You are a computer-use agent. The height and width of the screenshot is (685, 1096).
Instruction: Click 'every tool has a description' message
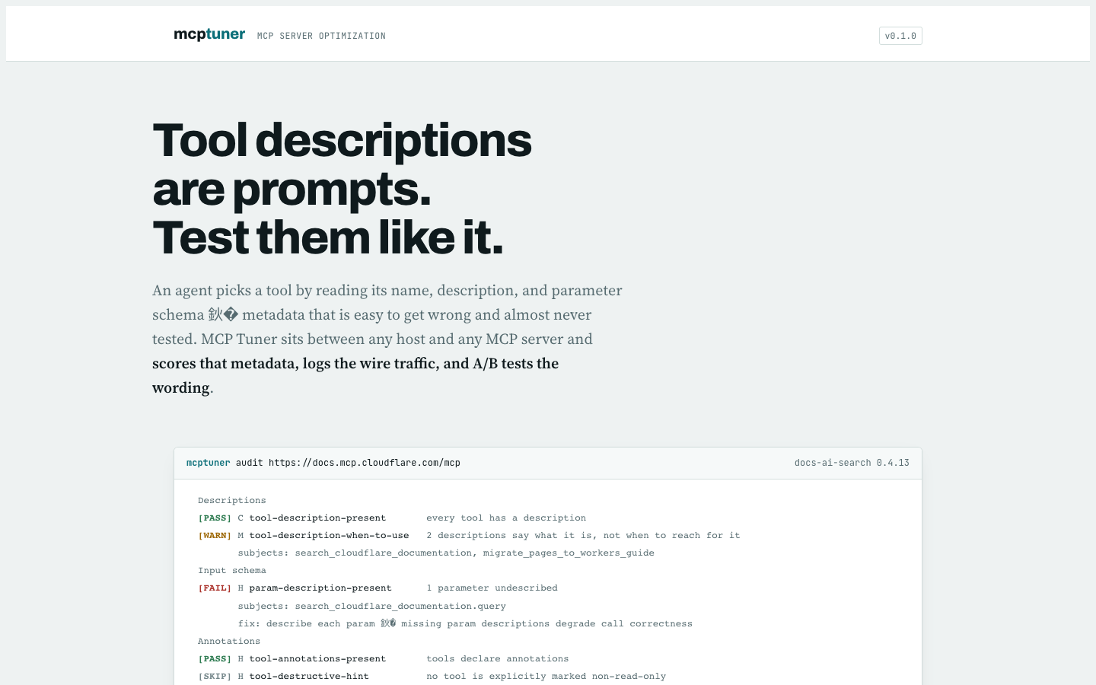point(506,518)
